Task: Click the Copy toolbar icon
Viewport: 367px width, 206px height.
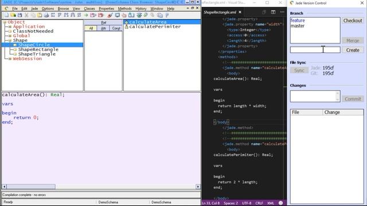Action: click(x=33, y=15)
